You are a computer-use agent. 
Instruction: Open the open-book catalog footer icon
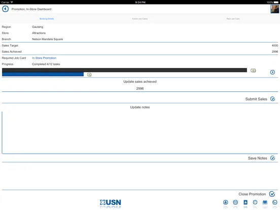click(265, 202)
